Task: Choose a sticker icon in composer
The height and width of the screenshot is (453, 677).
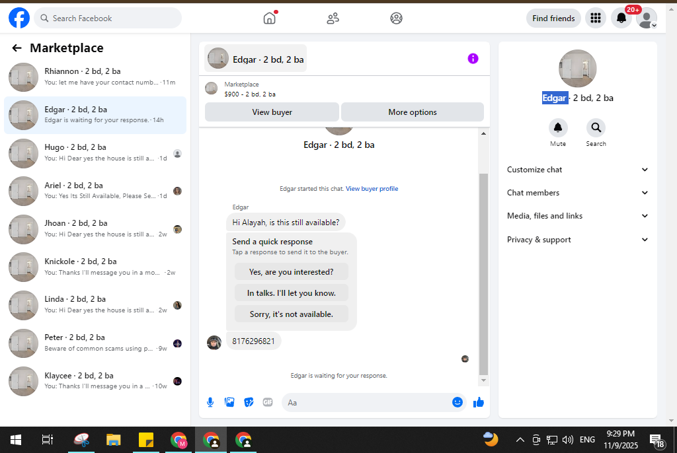Action: pyautogui.click(x=249, y=403)
